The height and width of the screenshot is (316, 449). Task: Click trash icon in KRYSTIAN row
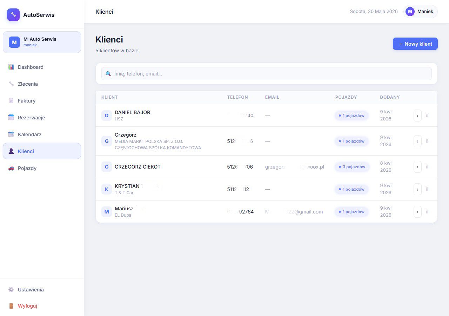tap(427, 189)
